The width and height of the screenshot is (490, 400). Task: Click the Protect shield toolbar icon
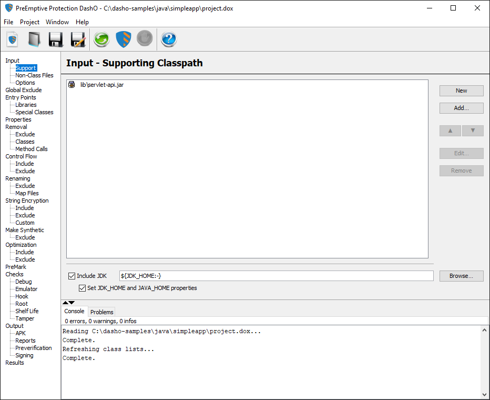coord(124,39)
